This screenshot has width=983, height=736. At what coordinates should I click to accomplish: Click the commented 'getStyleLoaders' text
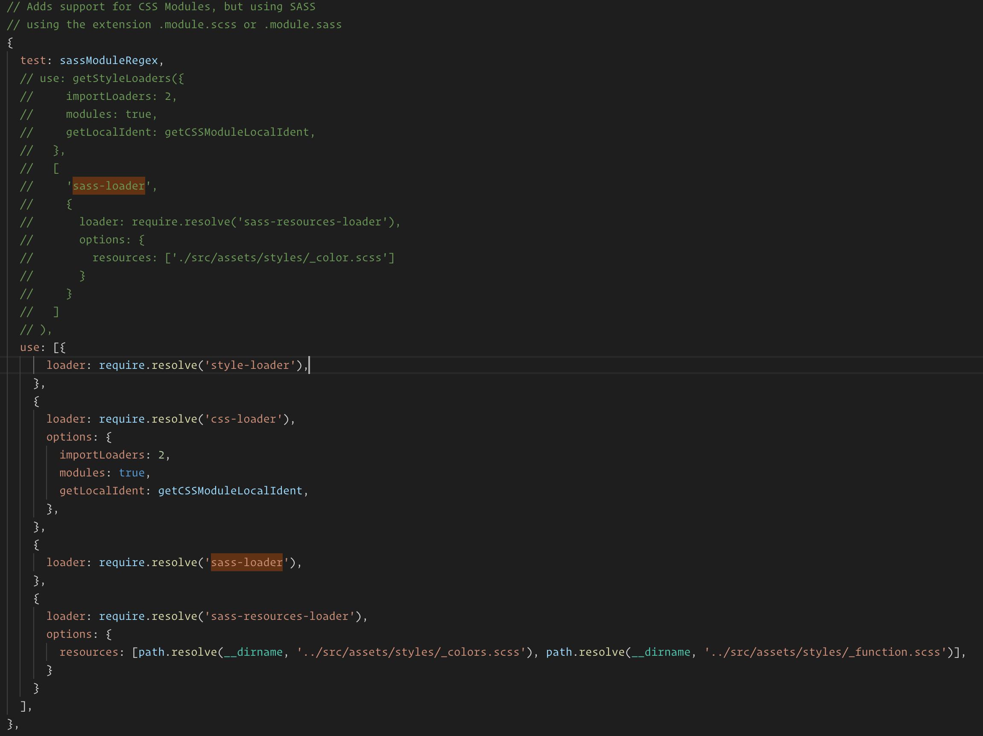point(122,78)
